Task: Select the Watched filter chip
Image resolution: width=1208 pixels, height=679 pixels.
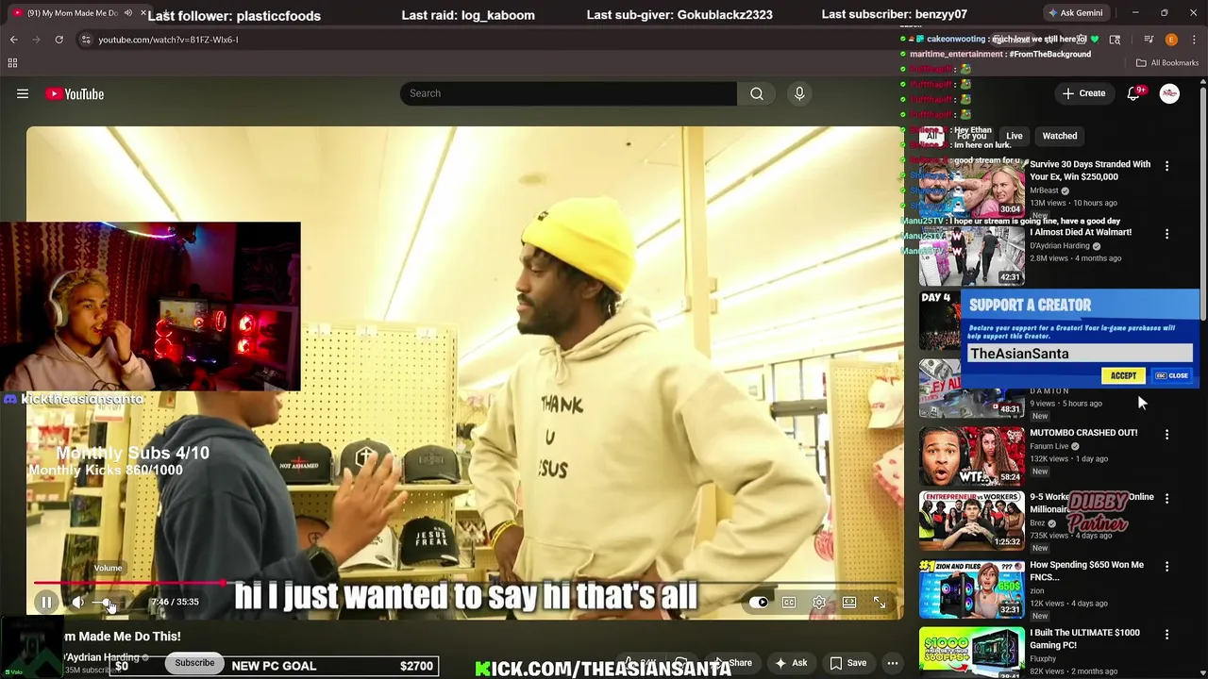Action: [x=1059, y=136]
